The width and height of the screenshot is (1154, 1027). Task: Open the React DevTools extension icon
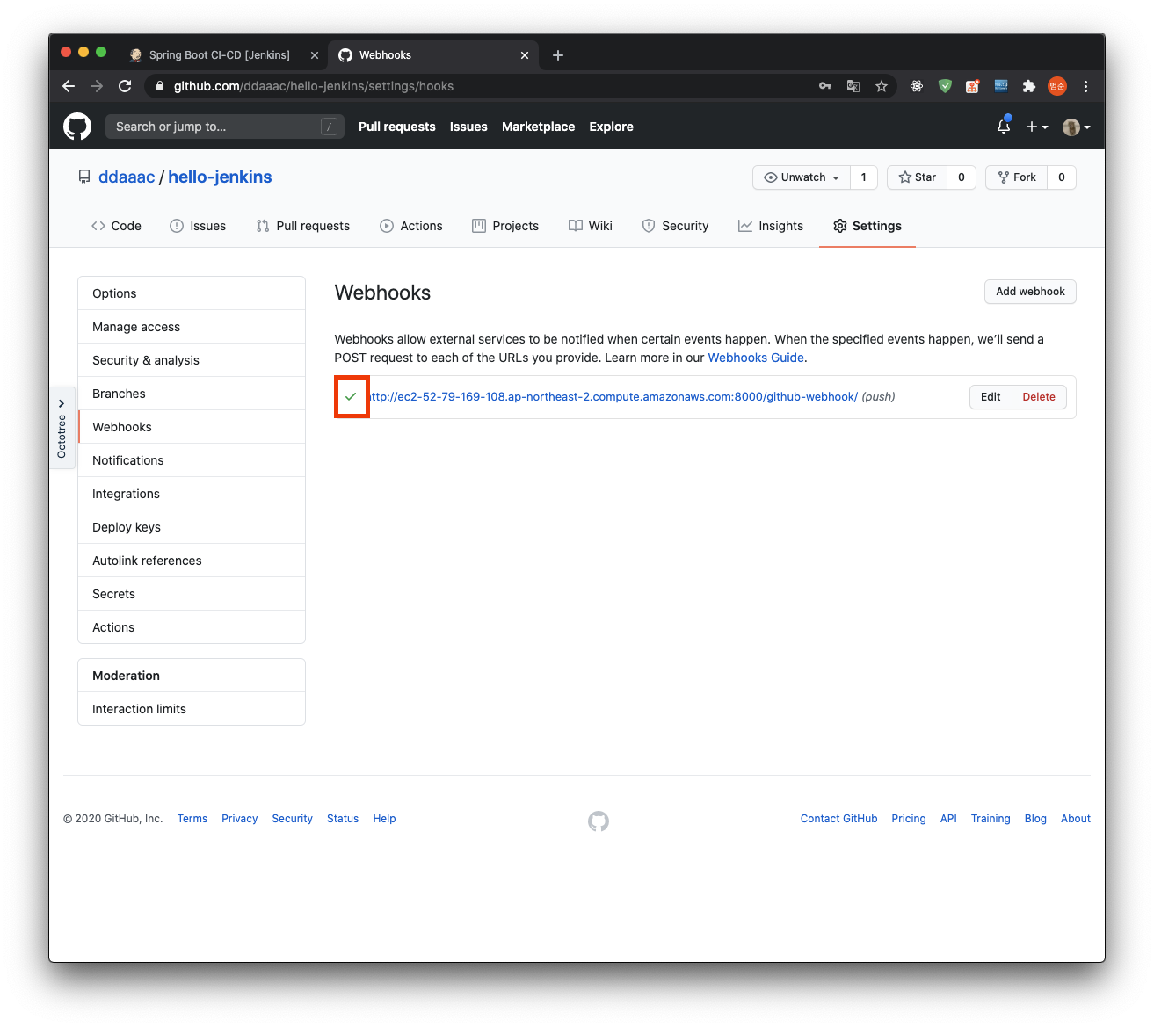click(x=917, y=86)
